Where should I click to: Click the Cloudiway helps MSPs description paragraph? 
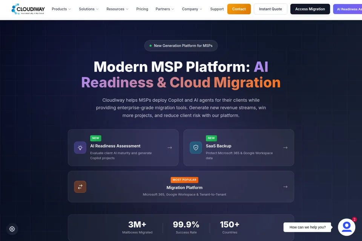pyautogui.click(x=181, y=108)
